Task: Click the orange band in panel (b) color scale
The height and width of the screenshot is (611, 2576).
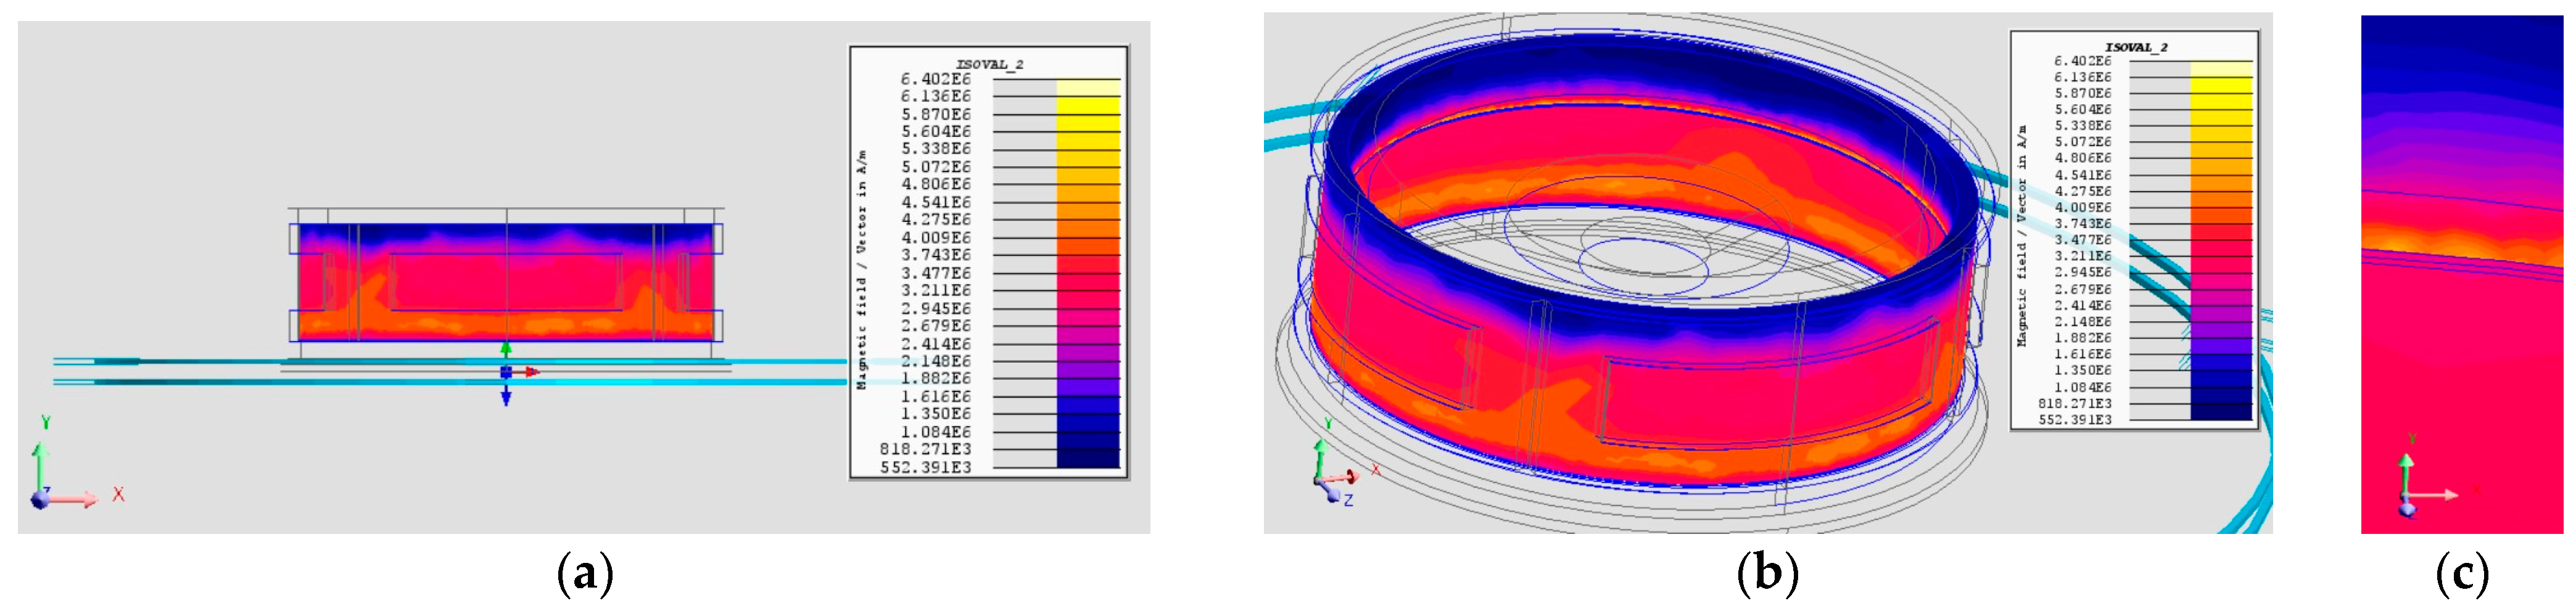Action: pos(2221,200)
